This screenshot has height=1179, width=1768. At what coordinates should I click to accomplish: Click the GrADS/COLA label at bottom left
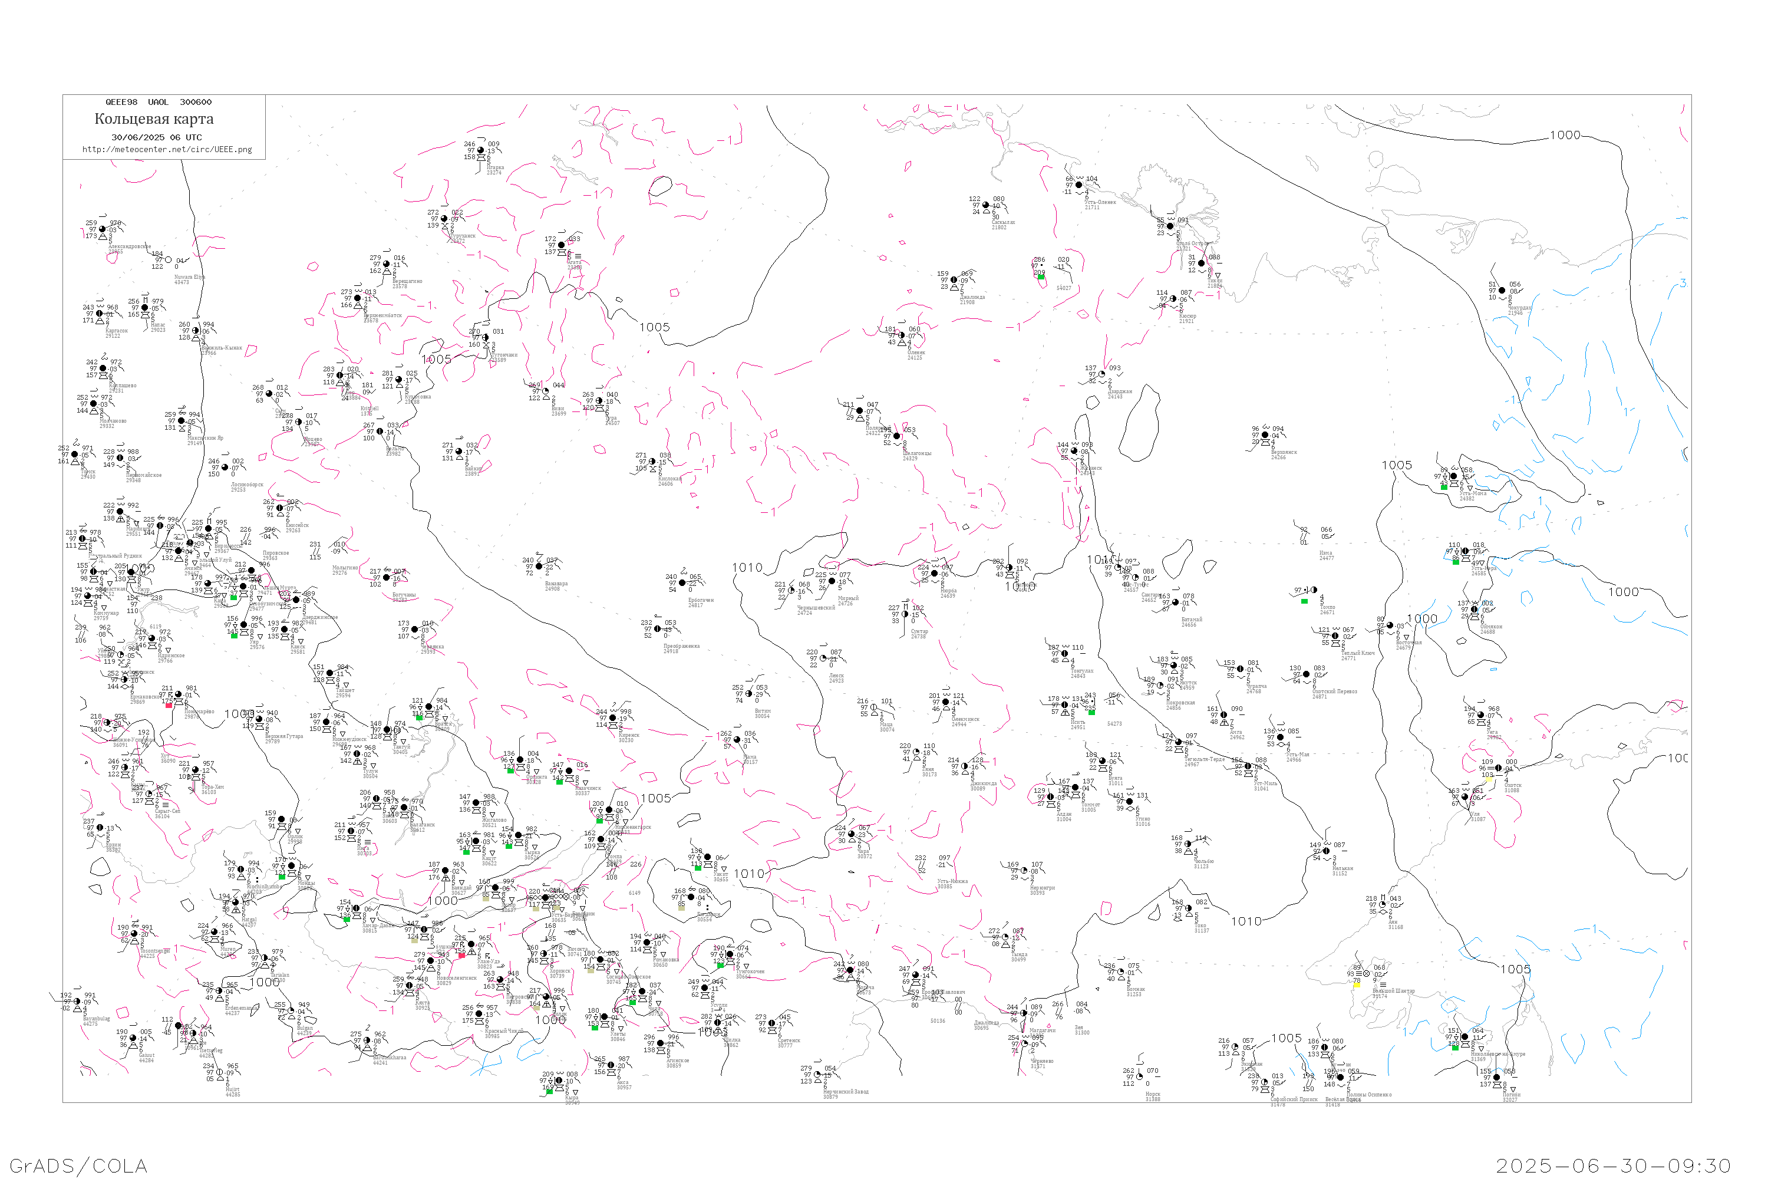(x=78, y=1165)
